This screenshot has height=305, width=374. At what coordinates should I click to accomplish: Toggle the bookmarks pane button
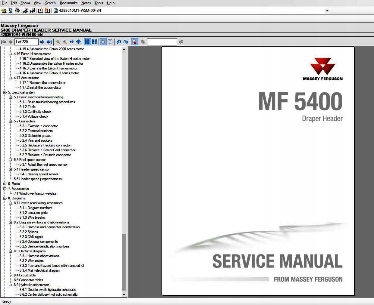pos(134,42)
